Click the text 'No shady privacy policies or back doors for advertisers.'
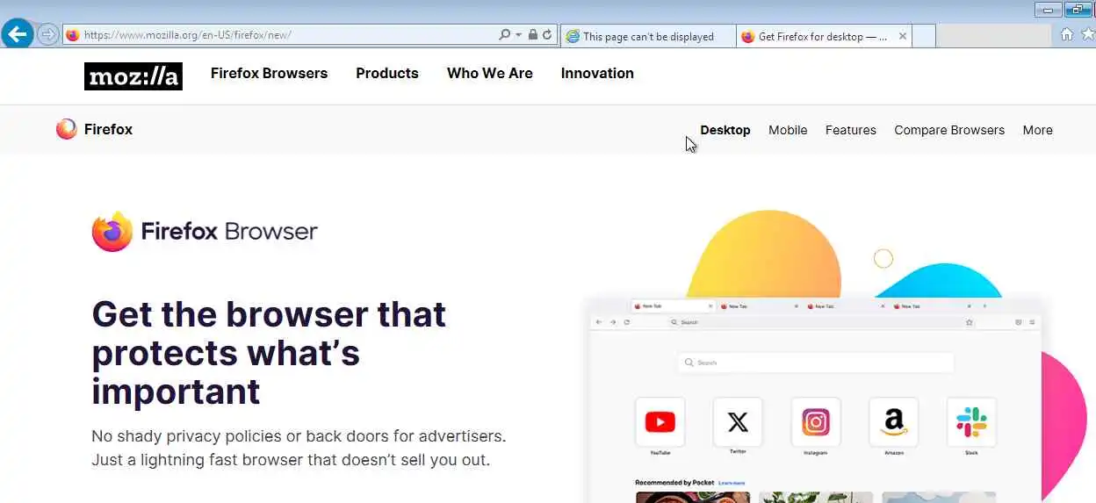Image resolution: width=1096 pixels, height=503 pixels. tap(299, 436)
